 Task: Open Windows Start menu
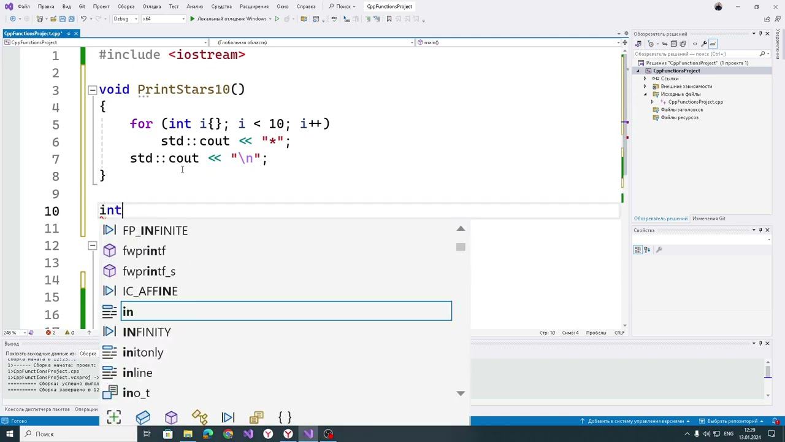pyautogui.click(x=10, y=434)
